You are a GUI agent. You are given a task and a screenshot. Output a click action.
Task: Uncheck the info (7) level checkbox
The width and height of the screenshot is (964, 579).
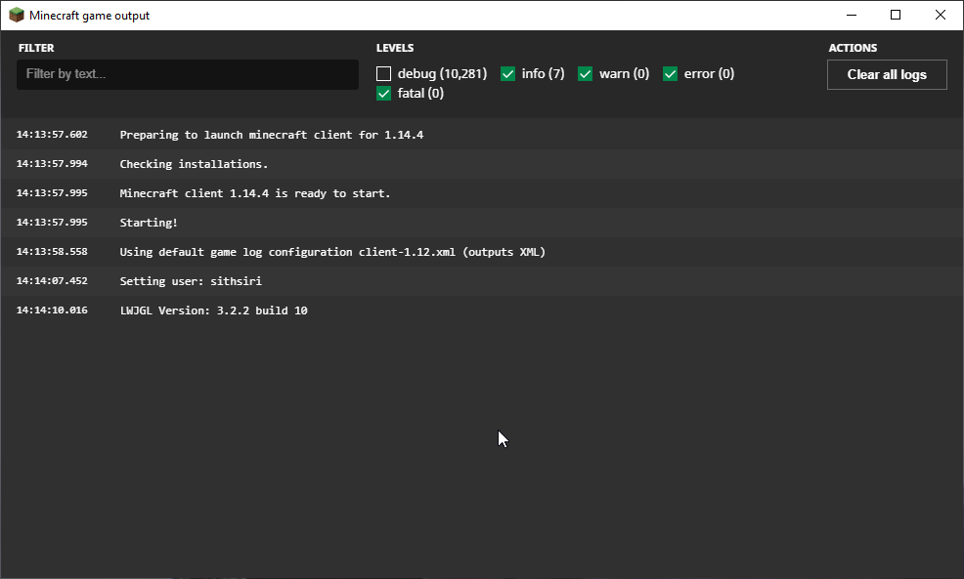click(x=508, y=74)
